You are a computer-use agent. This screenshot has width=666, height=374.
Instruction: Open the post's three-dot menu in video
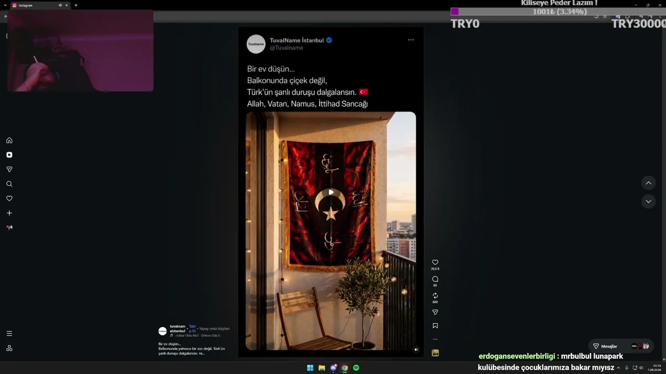411,40
